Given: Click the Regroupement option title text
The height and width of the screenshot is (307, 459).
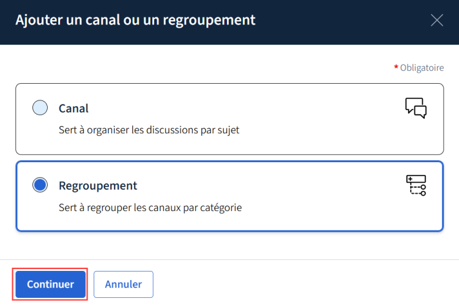Looking at the screenshot, I should click(x=98, y=186).
